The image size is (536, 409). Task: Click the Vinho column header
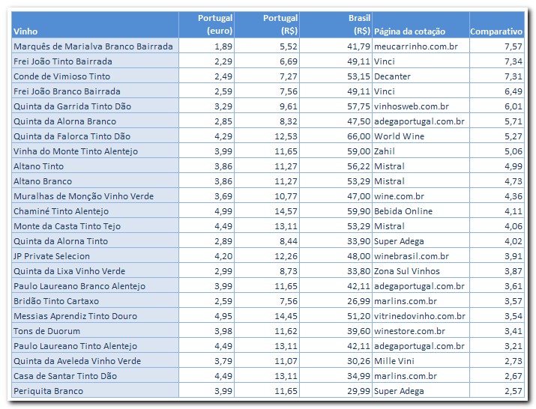click(x=95, y=25)
